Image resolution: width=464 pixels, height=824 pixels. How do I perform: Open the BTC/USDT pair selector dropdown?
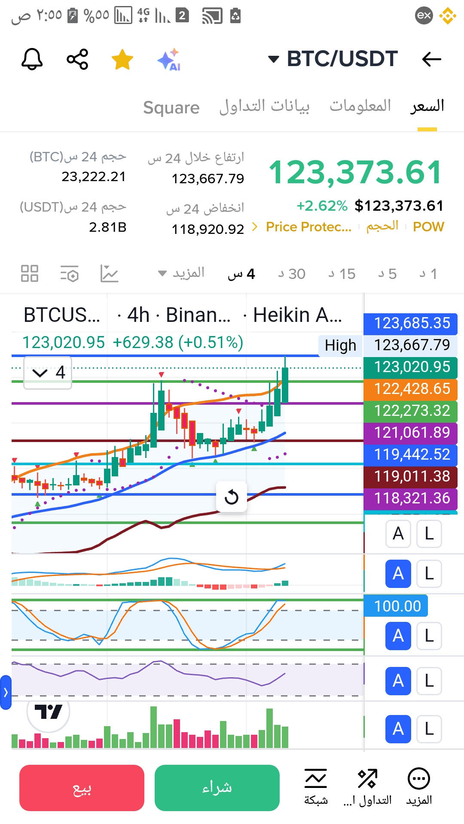tap(333, 59)
